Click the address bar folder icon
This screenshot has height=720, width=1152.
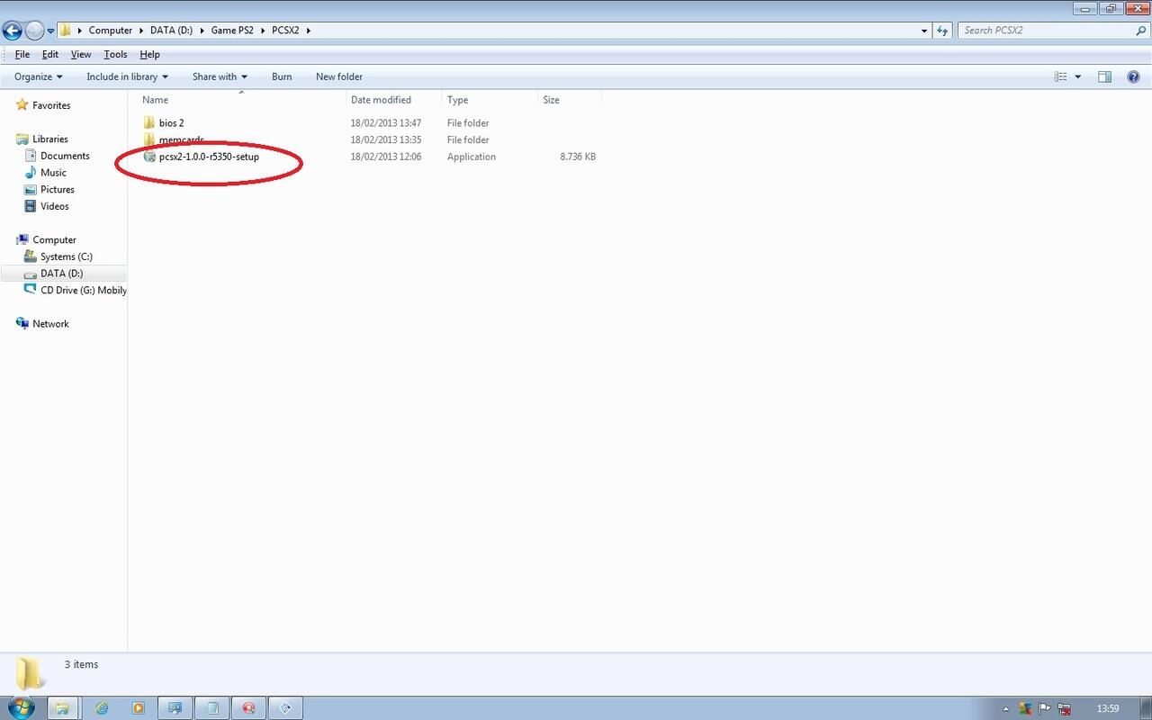(x=66, y=31)
